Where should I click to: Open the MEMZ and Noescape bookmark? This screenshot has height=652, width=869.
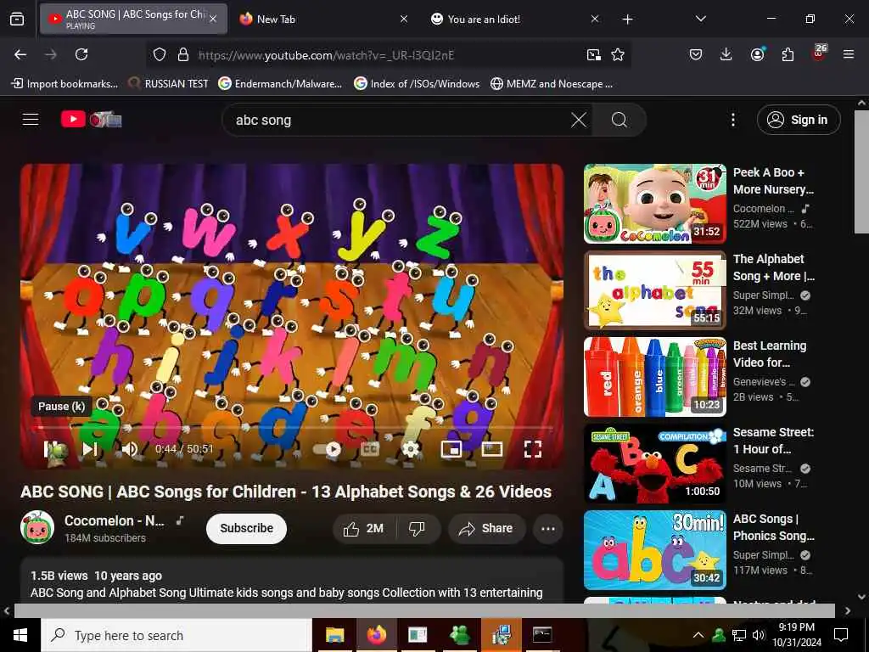pos(552,84)
